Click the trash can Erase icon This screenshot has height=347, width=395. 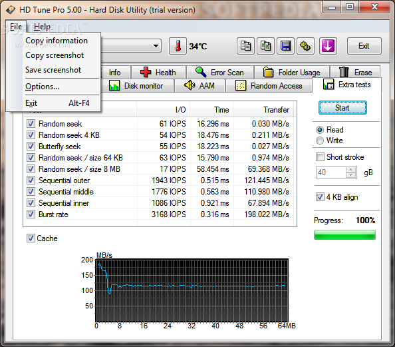coord(344,72)
